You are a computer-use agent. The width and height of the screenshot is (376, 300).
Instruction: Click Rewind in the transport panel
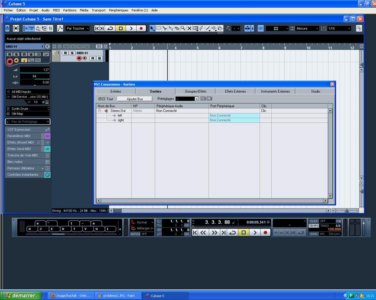coord(203,233)
